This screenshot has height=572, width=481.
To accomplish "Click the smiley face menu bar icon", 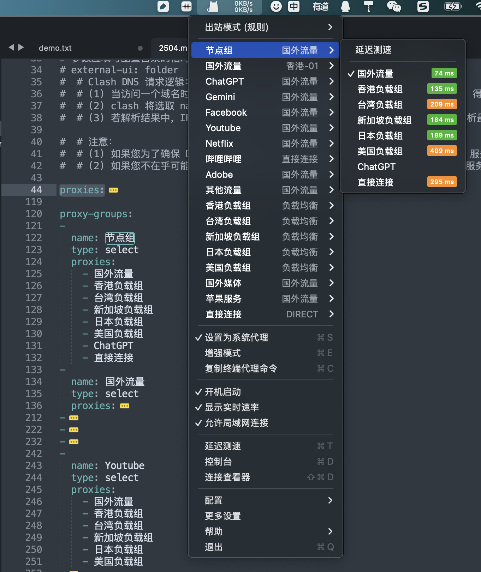I will tap(276, 6).
